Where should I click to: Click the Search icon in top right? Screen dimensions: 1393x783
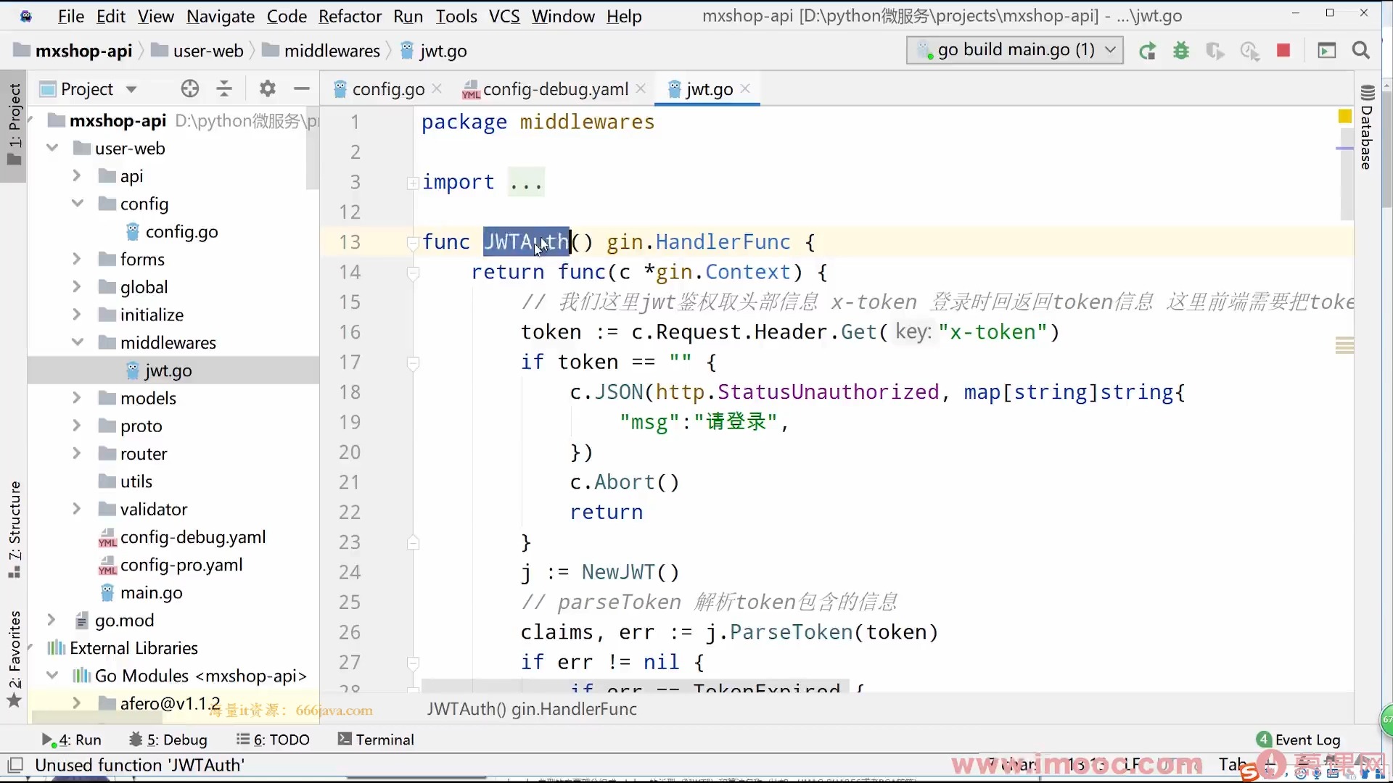[1360, 50]
